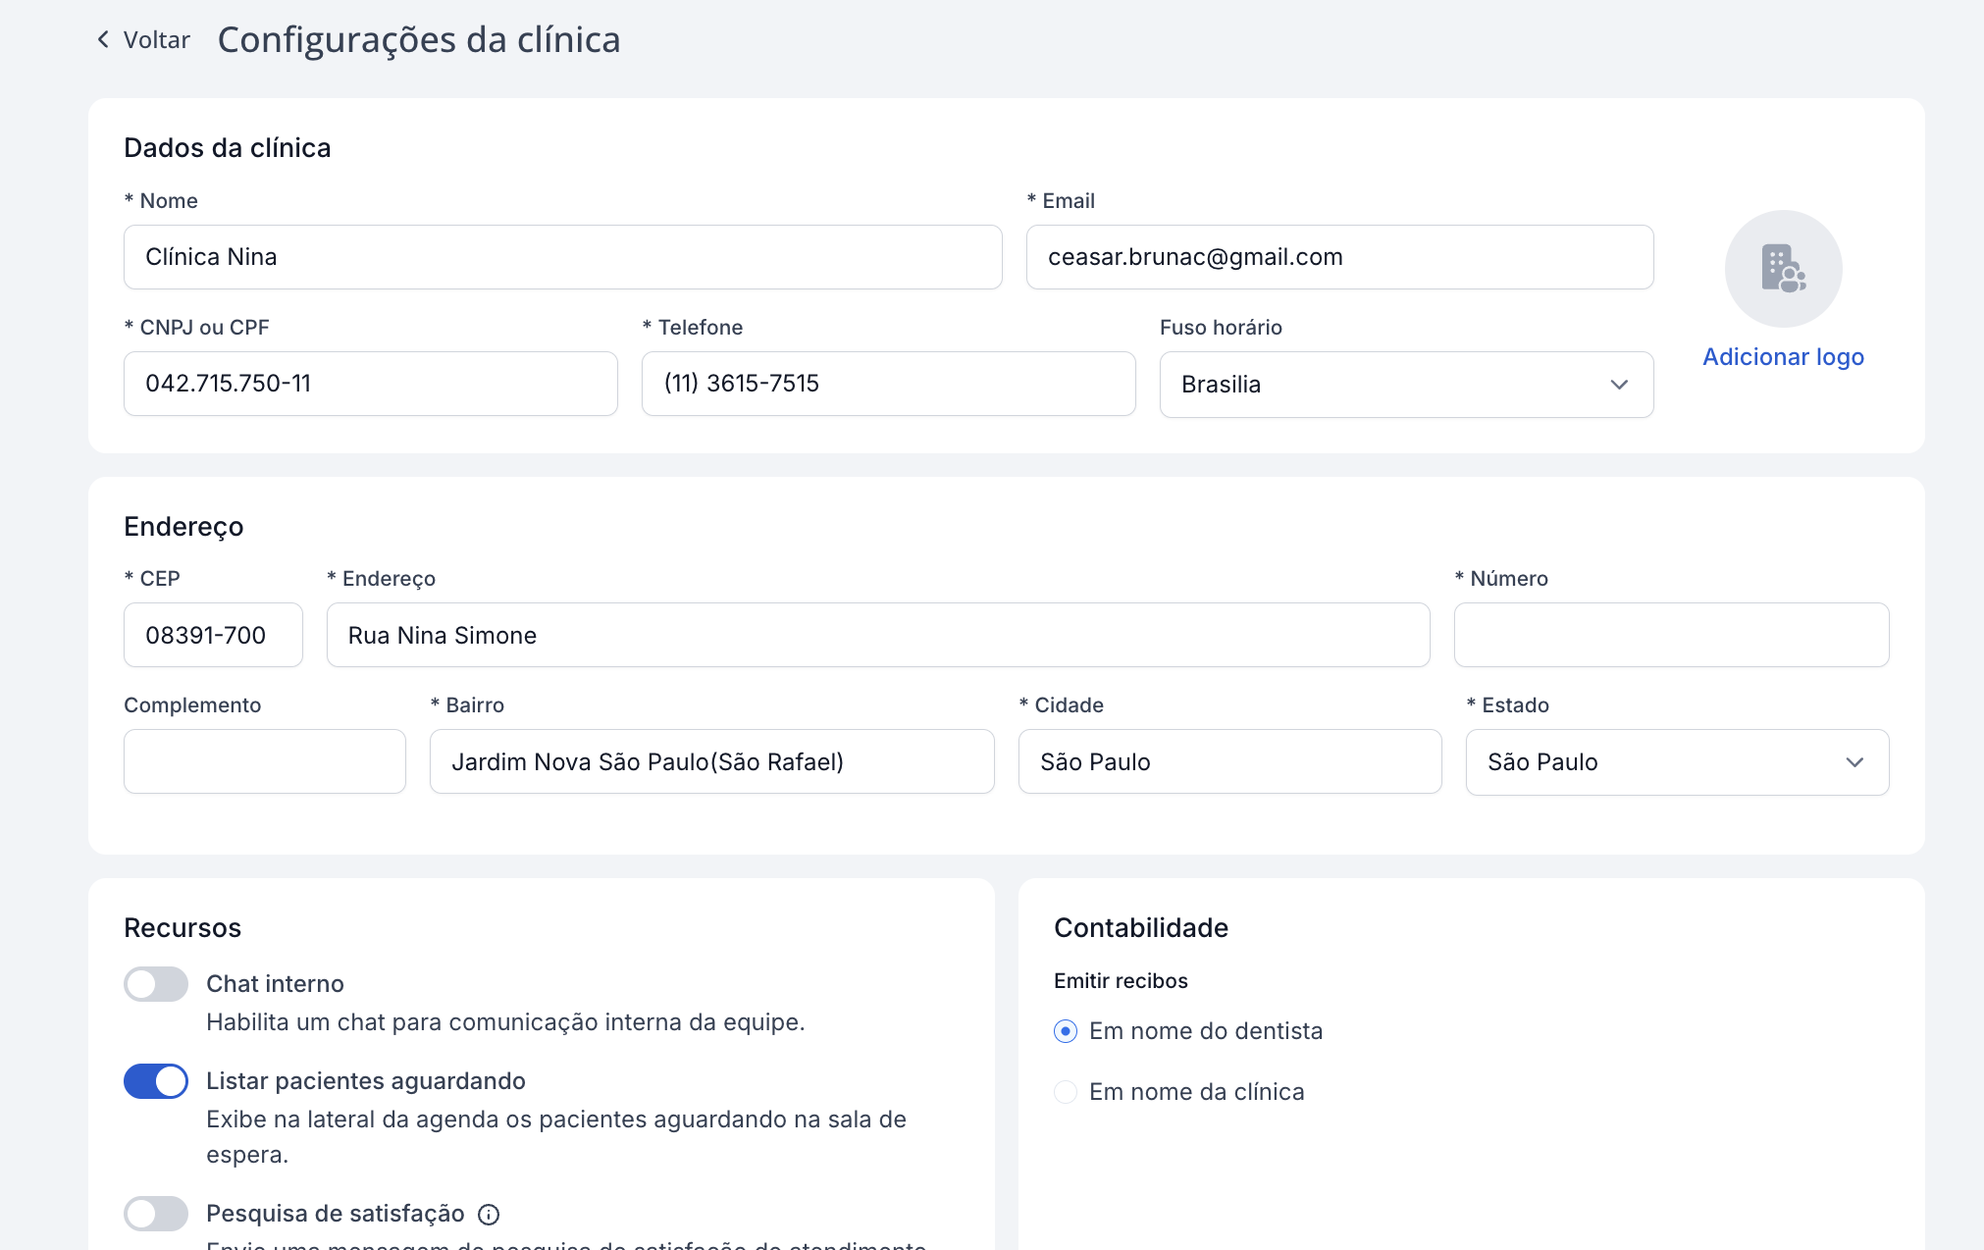Expand the Estado dropdown

pos(1676,762)
